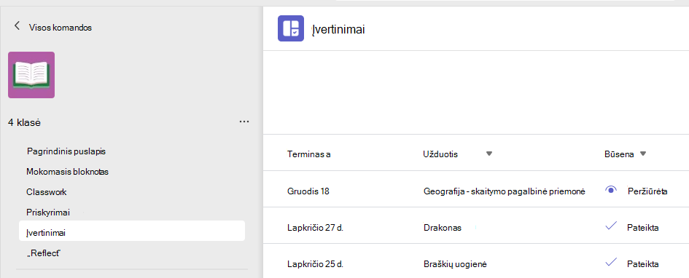This screenshot has height=278, width=689.
Task: Click the checkmark icon in Braškių uogienė row
Action: click(x=611, y=263)
